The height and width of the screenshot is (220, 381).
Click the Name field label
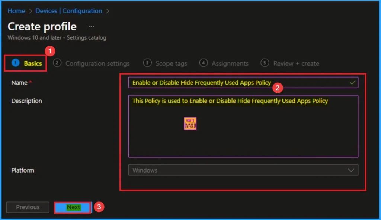pyautogui.click(x=19, y=83)
